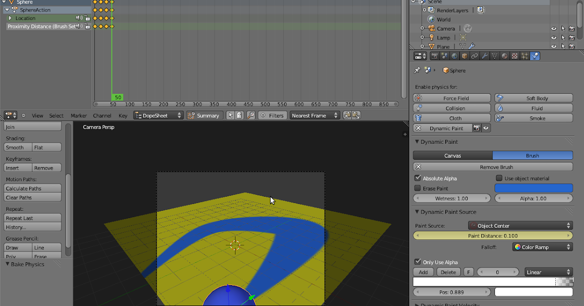Open the Particles properties icon

tap(525, 56)
